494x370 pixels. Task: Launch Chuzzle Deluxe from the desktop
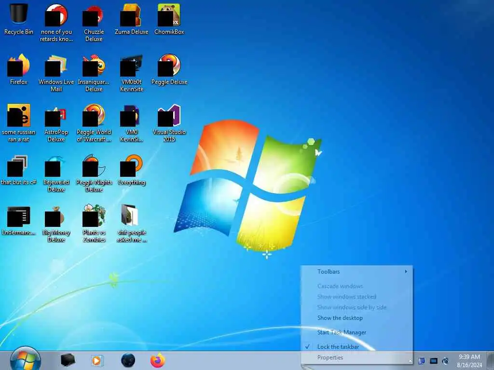[94, 23]
